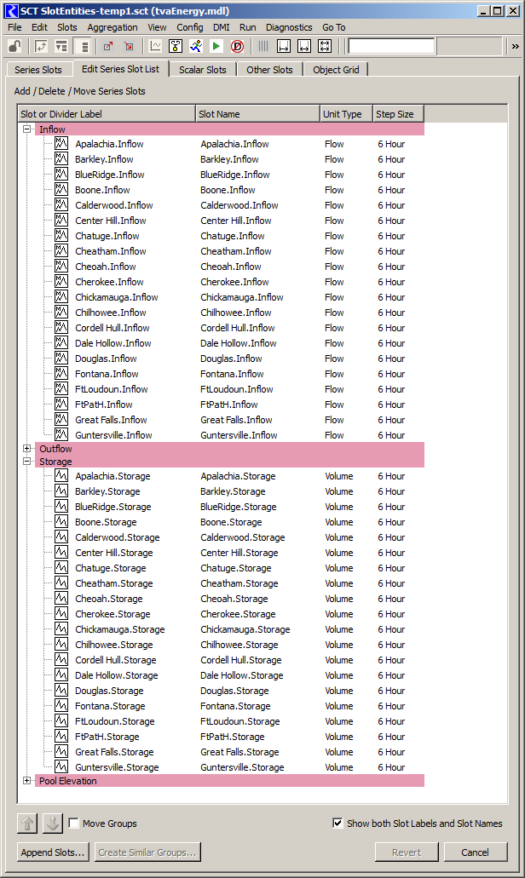Click the series icon beside Apalachia.Inflow
The height and width of the screenshot is (878, 525).
[x=61, y=143]
